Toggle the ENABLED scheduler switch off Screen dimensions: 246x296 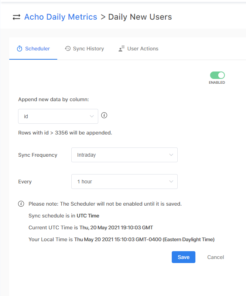(218, 75)
